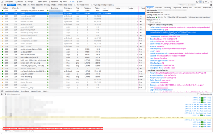Open DevTools settings gear
Viewport: 213px width, 135px height.
pyautogui.click(x=206, y=2)
